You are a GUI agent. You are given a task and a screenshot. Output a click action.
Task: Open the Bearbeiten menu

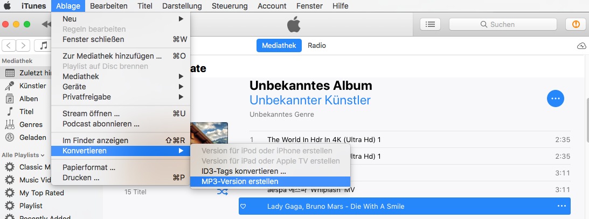click(x=108, y=6)
